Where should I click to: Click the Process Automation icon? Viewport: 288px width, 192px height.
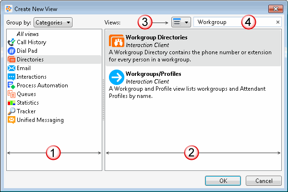pos(12,85)
